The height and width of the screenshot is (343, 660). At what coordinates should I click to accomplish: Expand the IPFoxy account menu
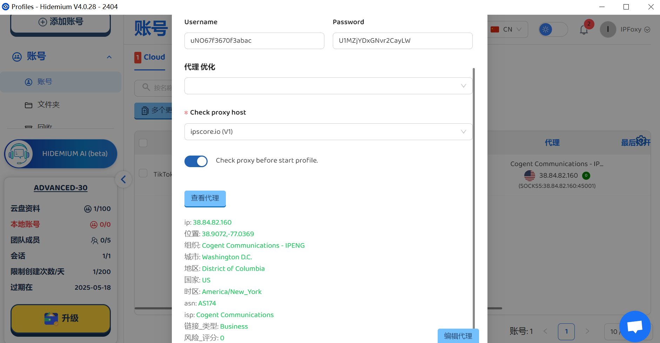pos(647,30)
